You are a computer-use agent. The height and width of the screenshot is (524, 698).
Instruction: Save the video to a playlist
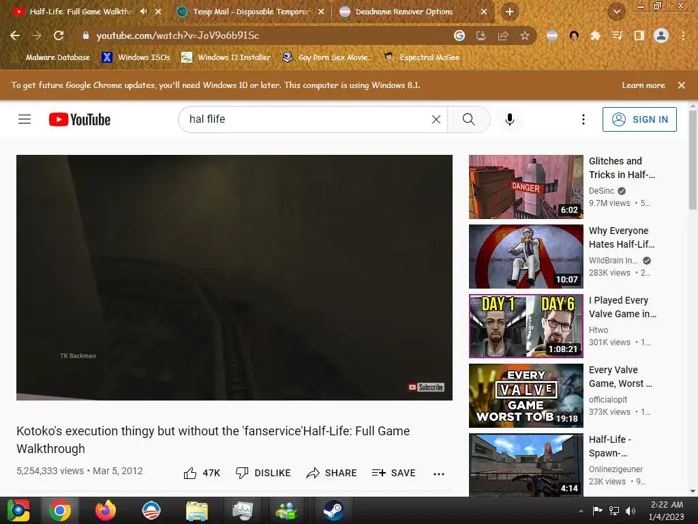[x=393, y=474]
